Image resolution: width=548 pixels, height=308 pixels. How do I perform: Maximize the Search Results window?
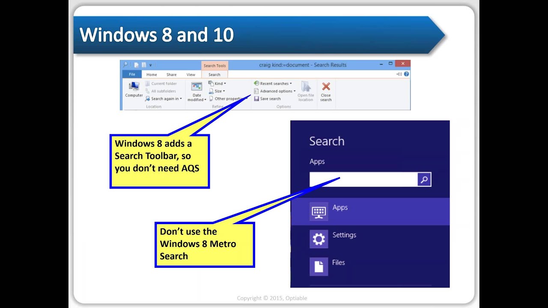(390, 64)
